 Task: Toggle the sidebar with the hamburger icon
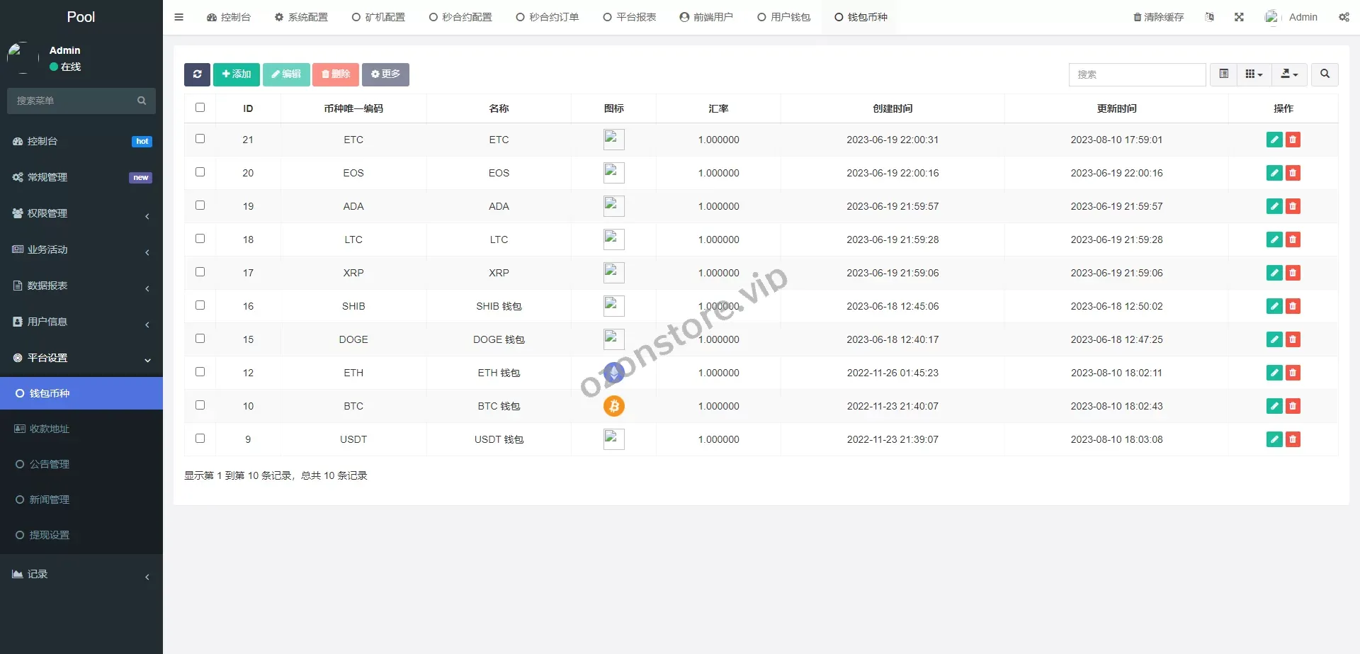pos(179,17)
